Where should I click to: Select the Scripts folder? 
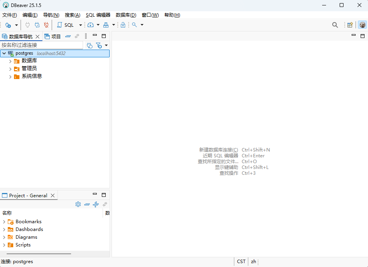[23, 245]
